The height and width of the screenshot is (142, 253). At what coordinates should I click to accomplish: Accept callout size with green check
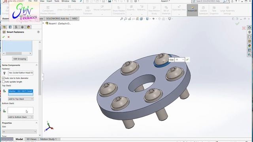click(x=187, y=60)
